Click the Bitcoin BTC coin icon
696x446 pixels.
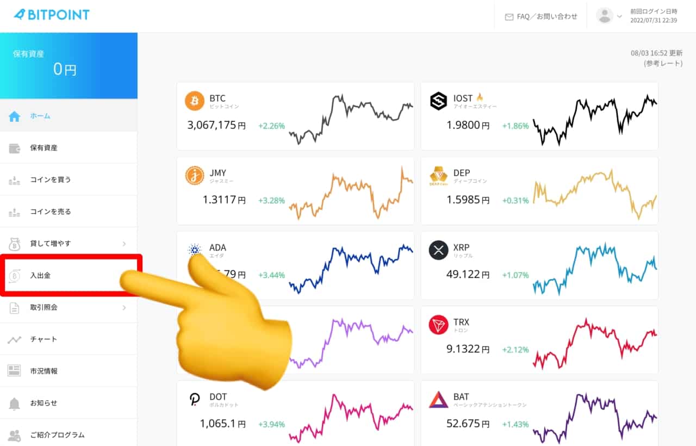click(195, 101)
